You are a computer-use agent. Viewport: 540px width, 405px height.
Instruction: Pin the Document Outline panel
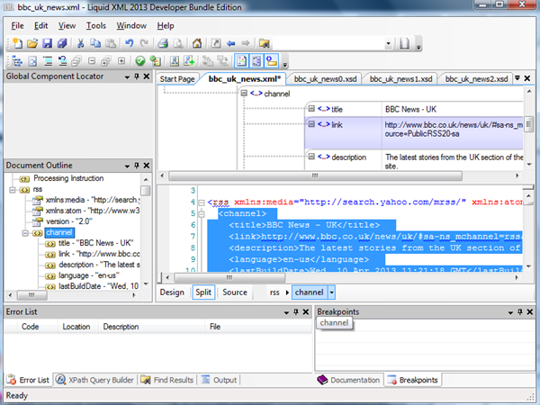click(137, 166)
